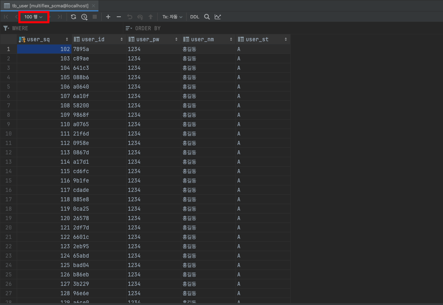Screen dimensions: 443x305
Task: Revert changes with the undo arrow icon
Action: click(130, 17)
